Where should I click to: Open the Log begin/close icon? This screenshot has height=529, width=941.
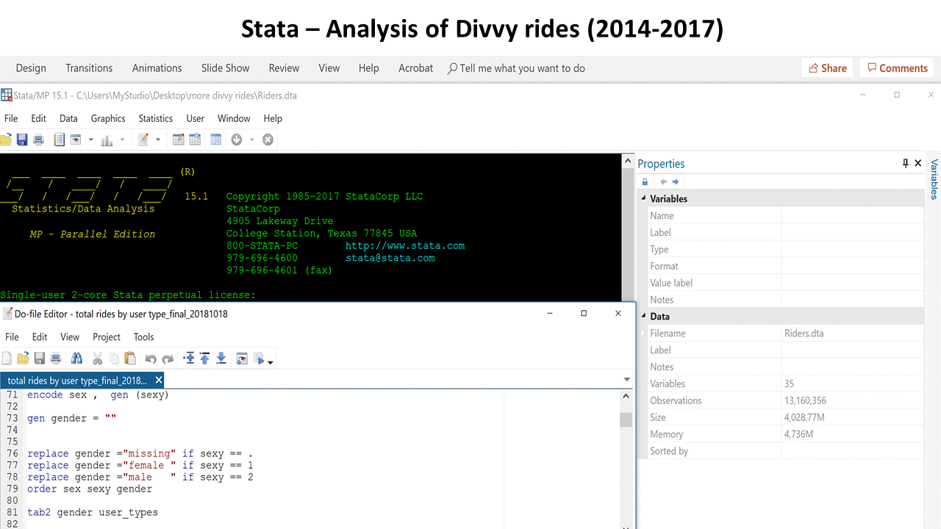59,139
